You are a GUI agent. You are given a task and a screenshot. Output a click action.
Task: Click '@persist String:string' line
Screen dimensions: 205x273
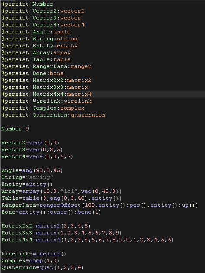[39, 39]
